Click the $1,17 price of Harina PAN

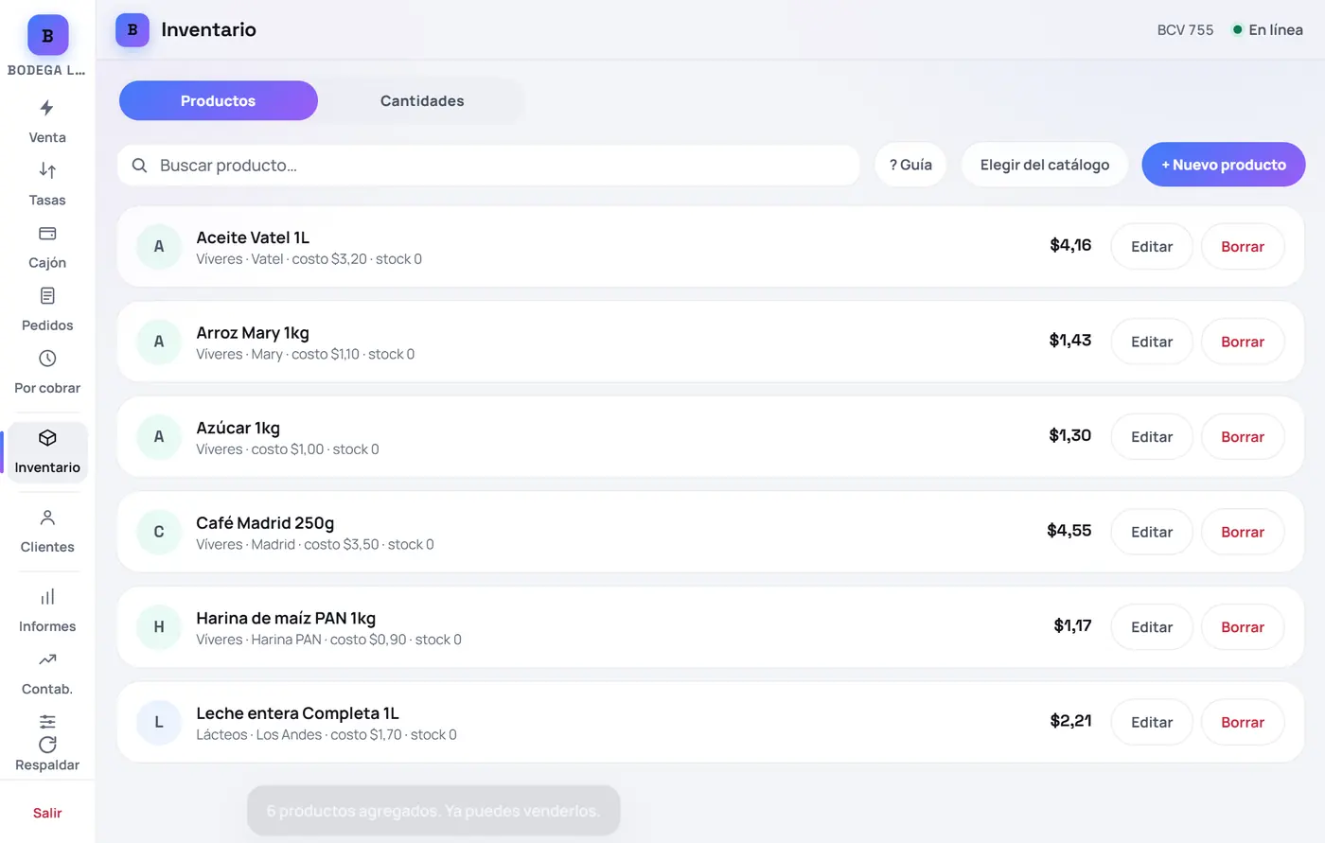[1072, 625]
